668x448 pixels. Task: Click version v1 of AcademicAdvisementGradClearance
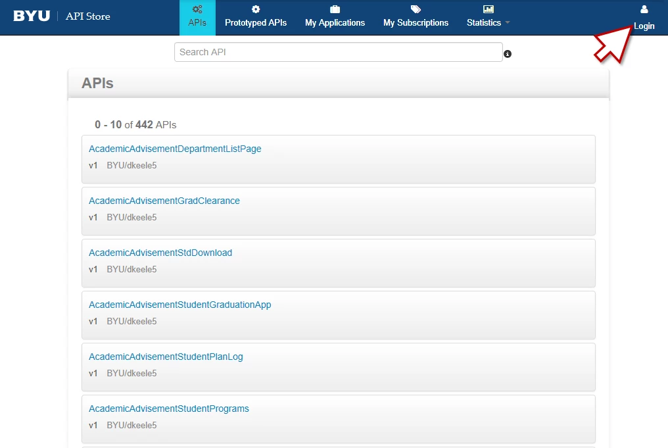pos(93,217)
